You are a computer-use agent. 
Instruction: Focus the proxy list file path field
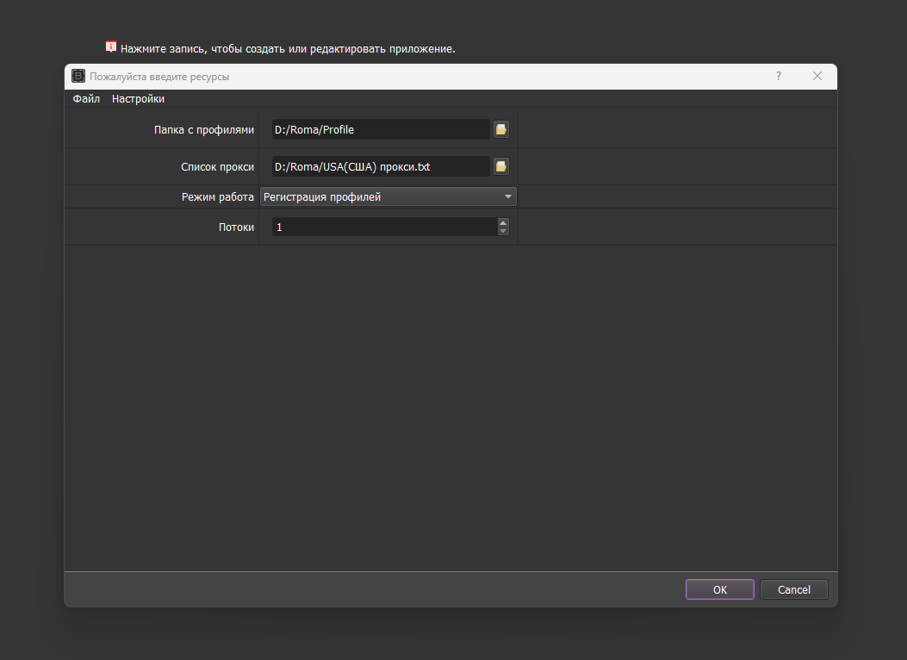[x=381, y=166]
